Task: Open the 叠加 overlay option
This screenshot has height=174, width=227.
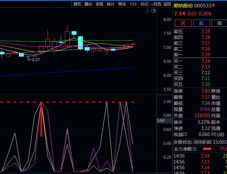Action: pos(88,4)
